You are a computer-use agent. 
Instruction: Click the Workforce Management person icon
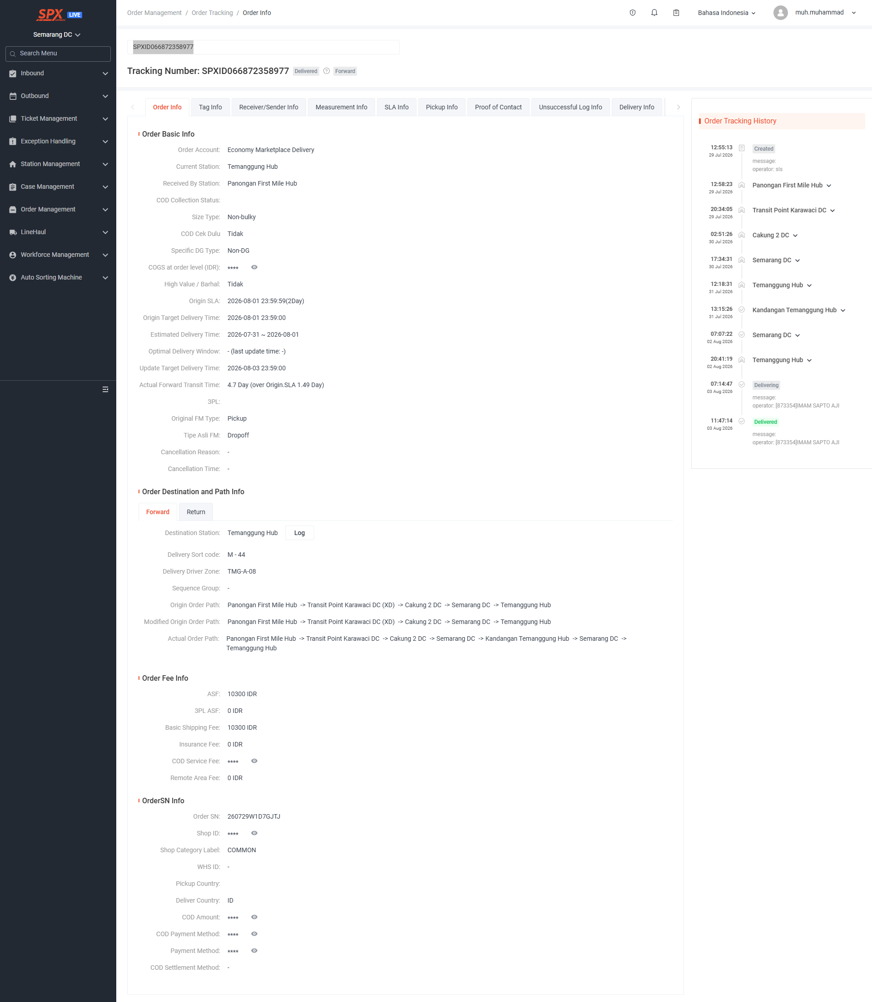pyautogui.click(x=13, y=255)
